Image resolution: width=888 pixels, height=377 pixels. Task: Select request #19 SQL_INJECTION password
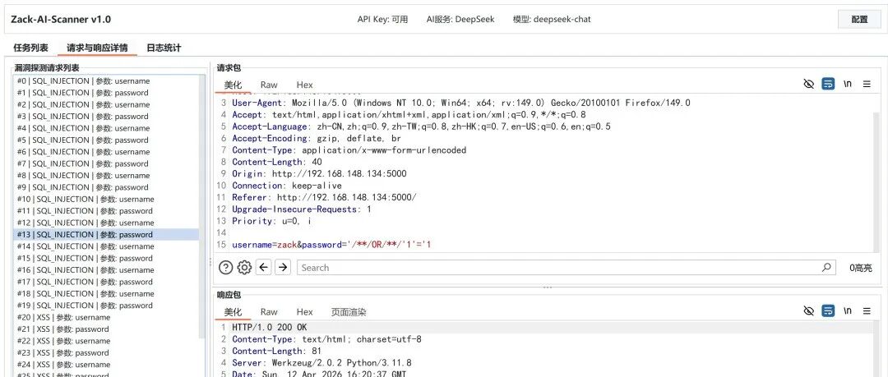pos(106,305)
